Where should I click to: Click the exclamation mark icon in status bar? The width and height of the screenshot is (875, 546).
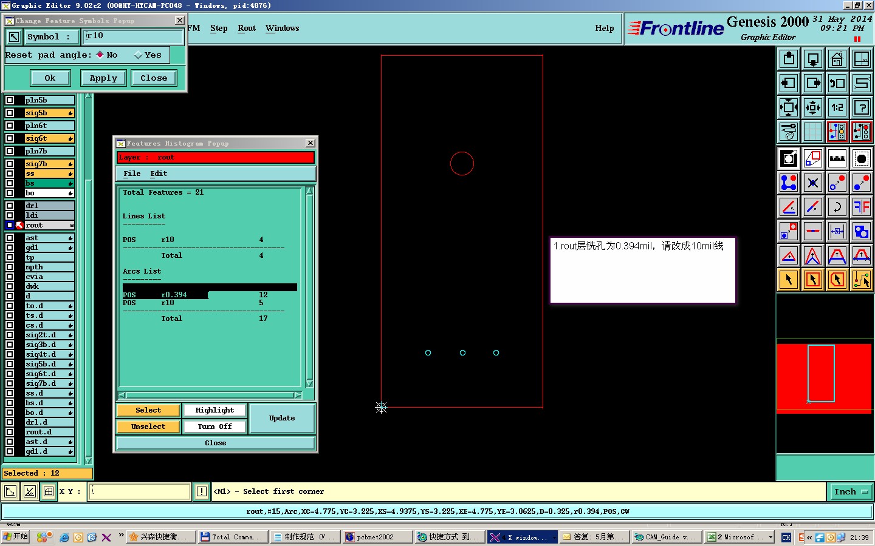tap(202, 491)
